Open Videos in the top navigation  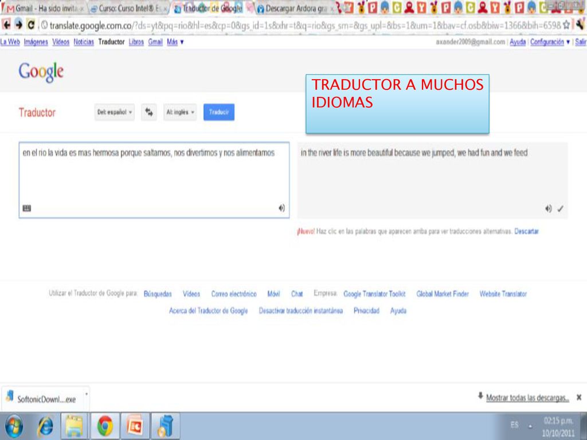click(61, 42)
